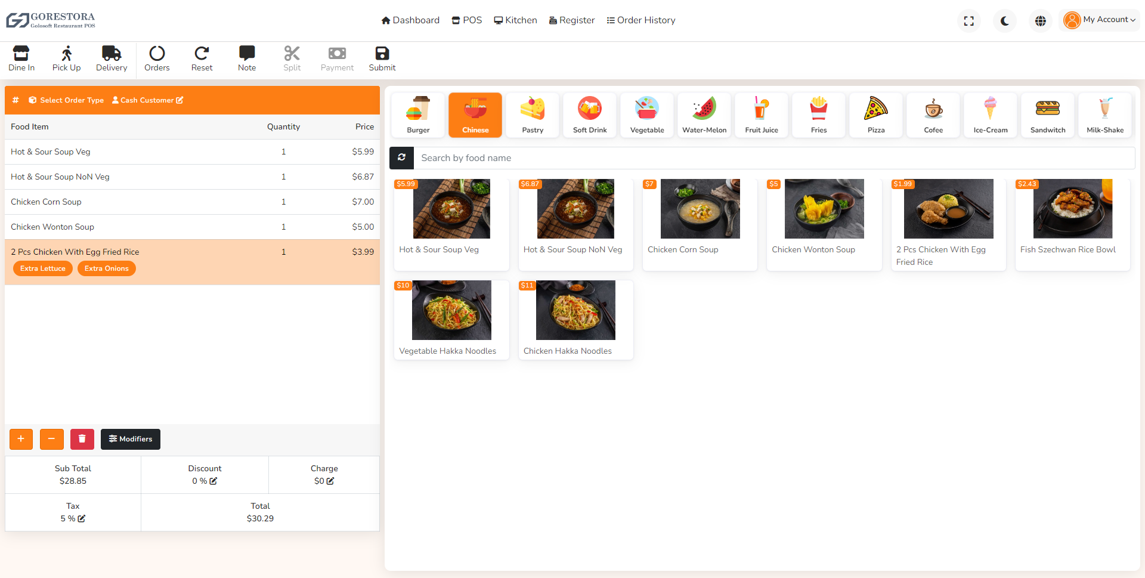Open the Note icon to add a note
The width and height of the screenshot is (1145, 578).
click(x=246, y=52)
